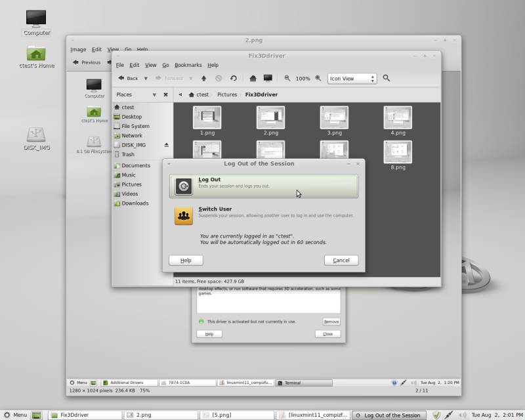Open the Edit menu in the 2.png viewer
The height and width of the screenshot is (420, 525).
(96, 50)
